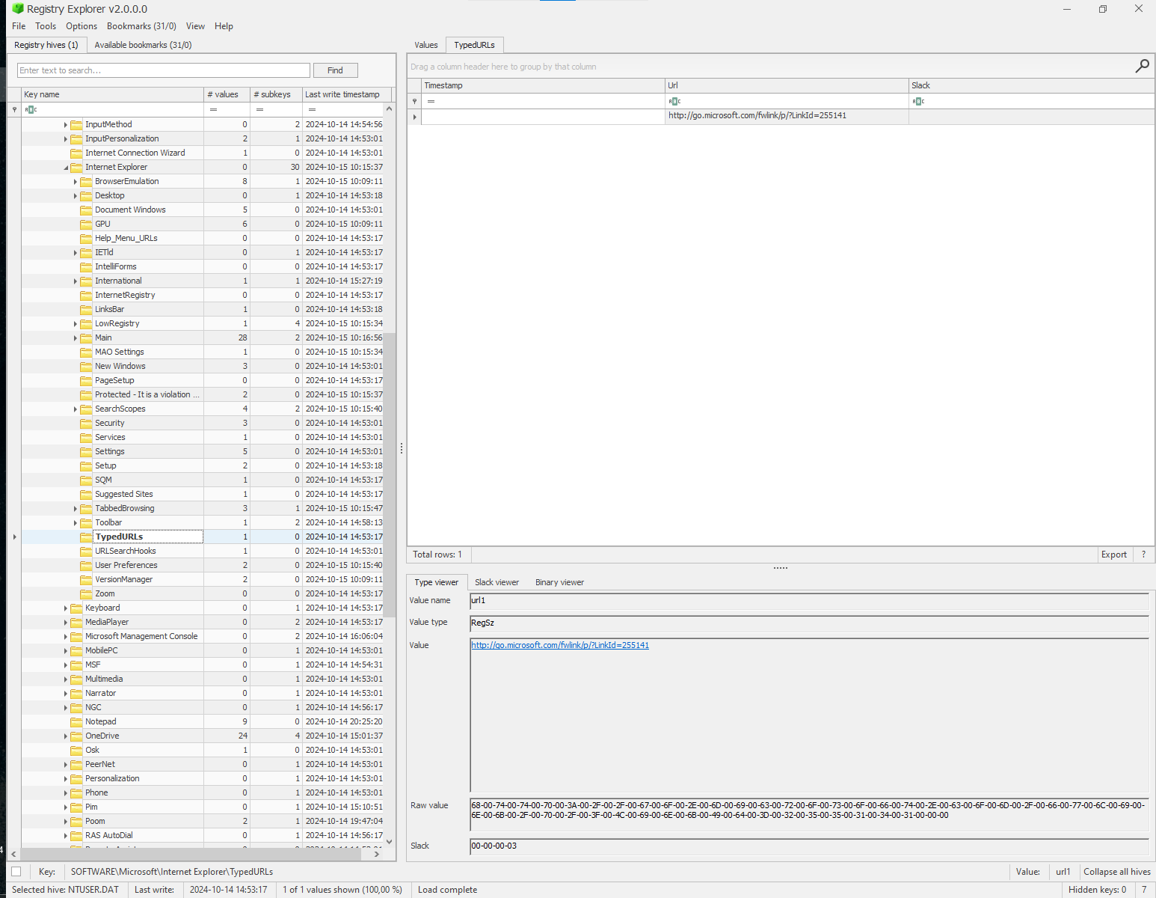Select the Binary viewer tab

(x=559, y=582)
